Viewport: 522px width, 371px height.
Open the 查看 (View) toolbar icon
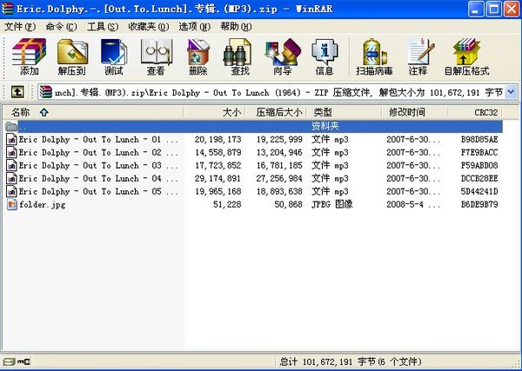[x=156, y=56]
